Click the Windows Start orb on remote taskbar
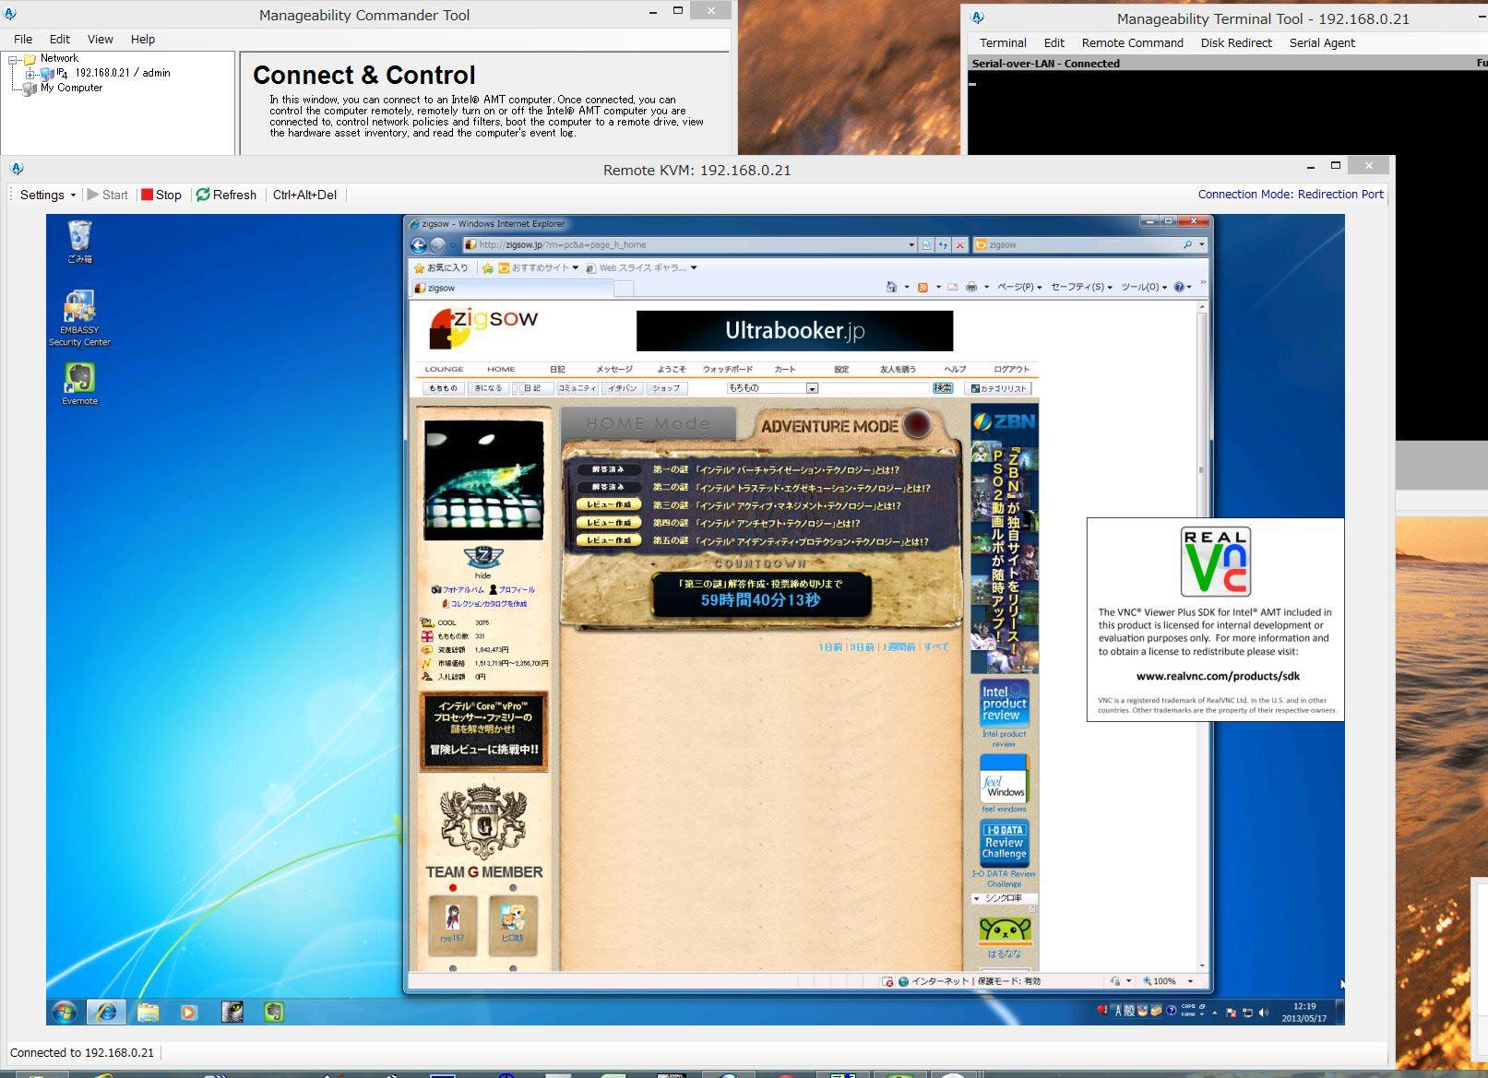Screen dimensions: 1488x1078 pyautogui.click(x=64, y=1012)
